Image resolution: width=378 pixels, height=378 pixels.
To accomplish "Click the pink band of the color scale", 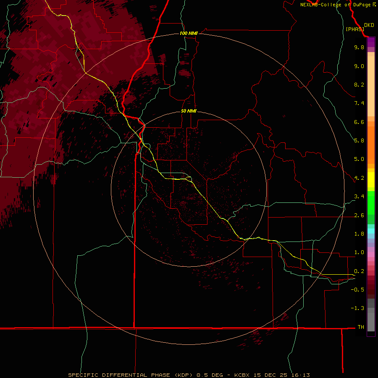I will tap(371, 255).
